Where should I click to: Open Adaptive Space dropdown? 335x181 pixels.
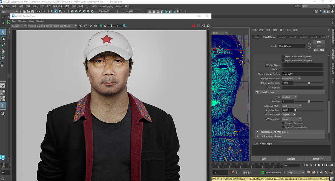coord(289,115)
